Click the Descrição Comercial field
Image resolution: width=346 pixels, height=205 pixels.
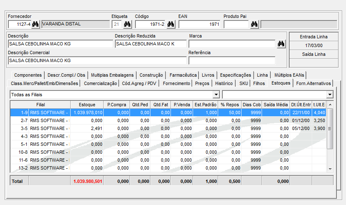point(97,60)
